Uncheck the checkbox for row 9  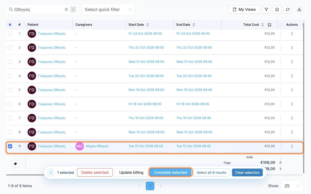[x=10, y=146]
